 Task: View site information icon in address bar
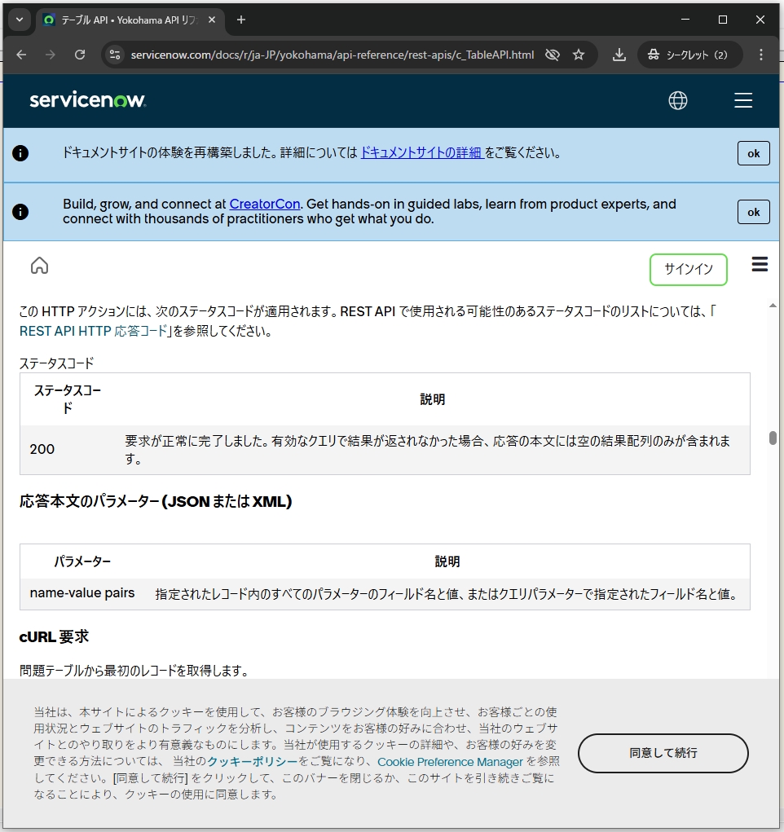[115, 55]
